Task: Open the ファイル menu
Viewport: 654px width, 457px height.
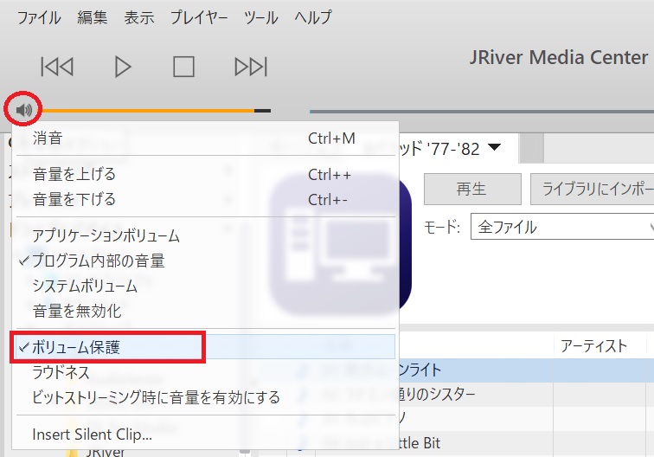Action: coord(39,17)
